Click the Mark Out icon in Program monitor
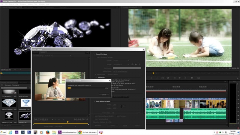 pos(157,78)
